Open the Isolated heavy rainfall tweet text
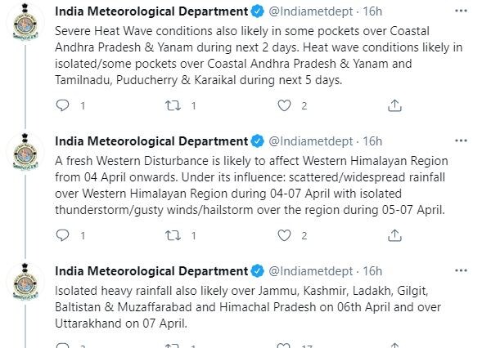This screenshot has width=482, height=348. [x=248, y=307]
